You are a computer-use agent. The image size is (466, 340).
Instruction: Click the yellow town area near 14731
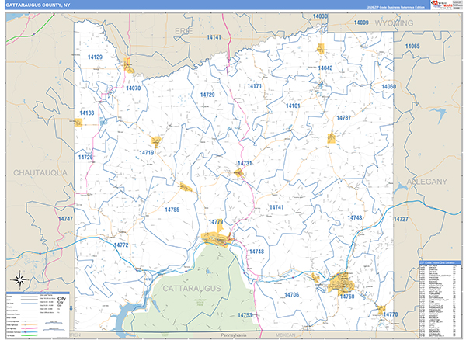[x=240, y=173]
